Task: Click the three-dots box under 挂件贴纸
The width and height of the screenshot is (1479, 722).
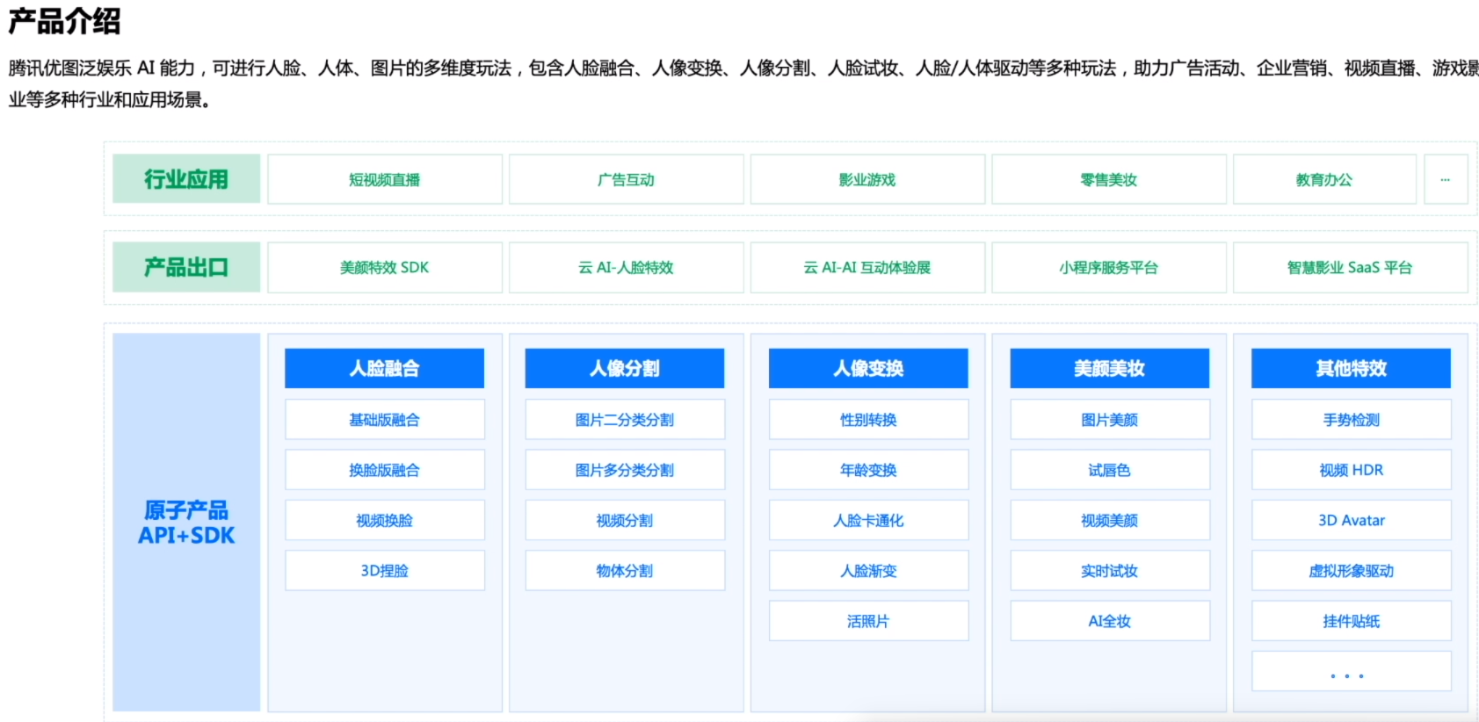Action: click(x=1352, y=671)
